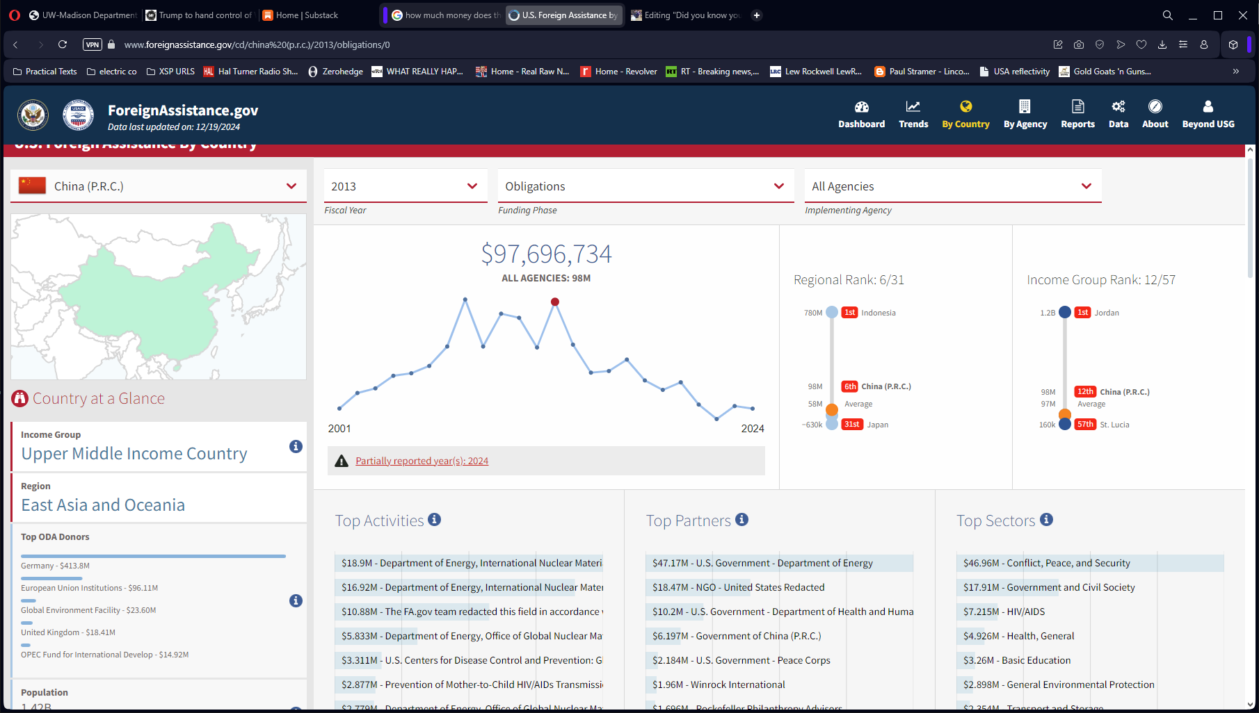Select $3.26M Basic Education row

click(x=1090, y=660)
